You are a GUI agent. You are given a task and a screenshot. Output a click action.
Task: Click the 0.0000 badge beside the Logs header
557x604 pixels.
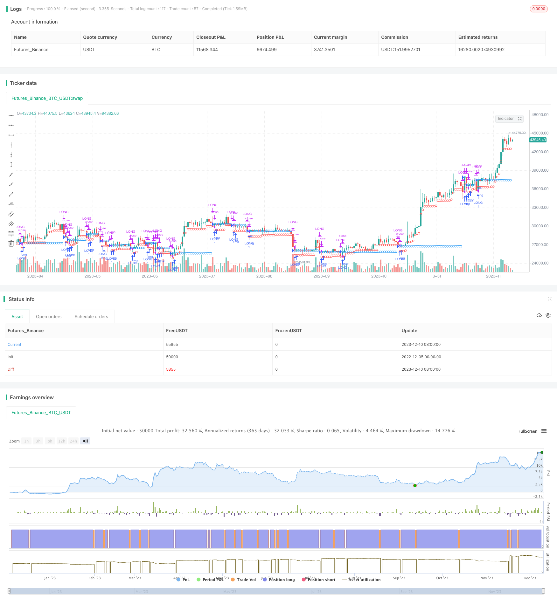pyautogui.click(x=539, y=9)
